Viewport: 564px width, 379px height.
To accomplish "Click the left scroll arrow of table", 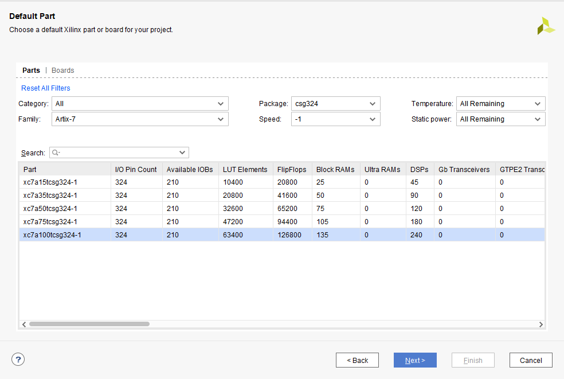I will tap(23, 324).
